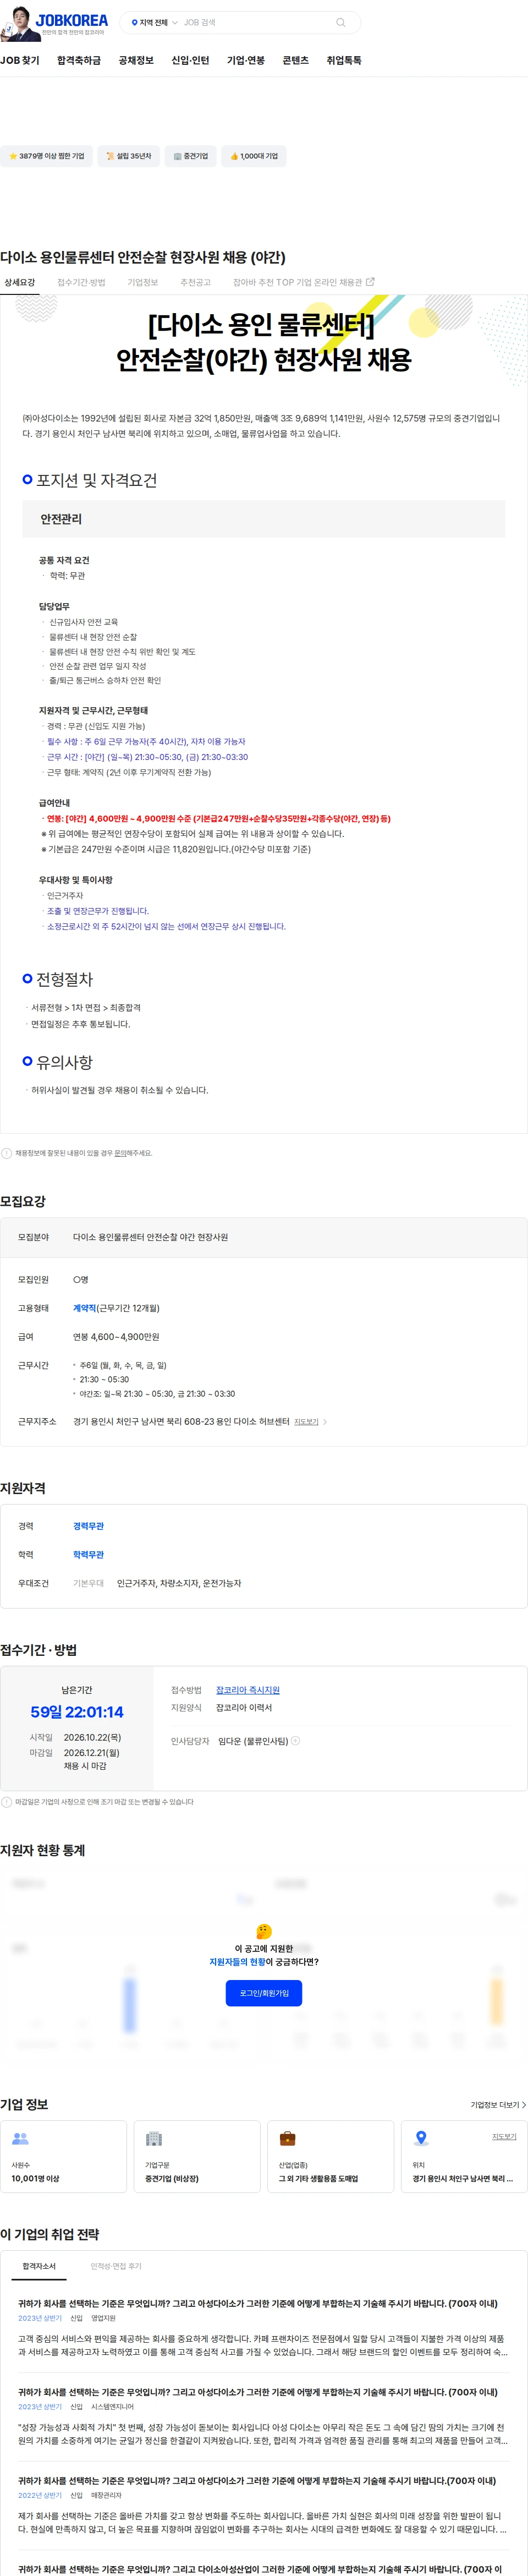Click the 3879명 이상 찜한 기업 badge

click(46, 156)
